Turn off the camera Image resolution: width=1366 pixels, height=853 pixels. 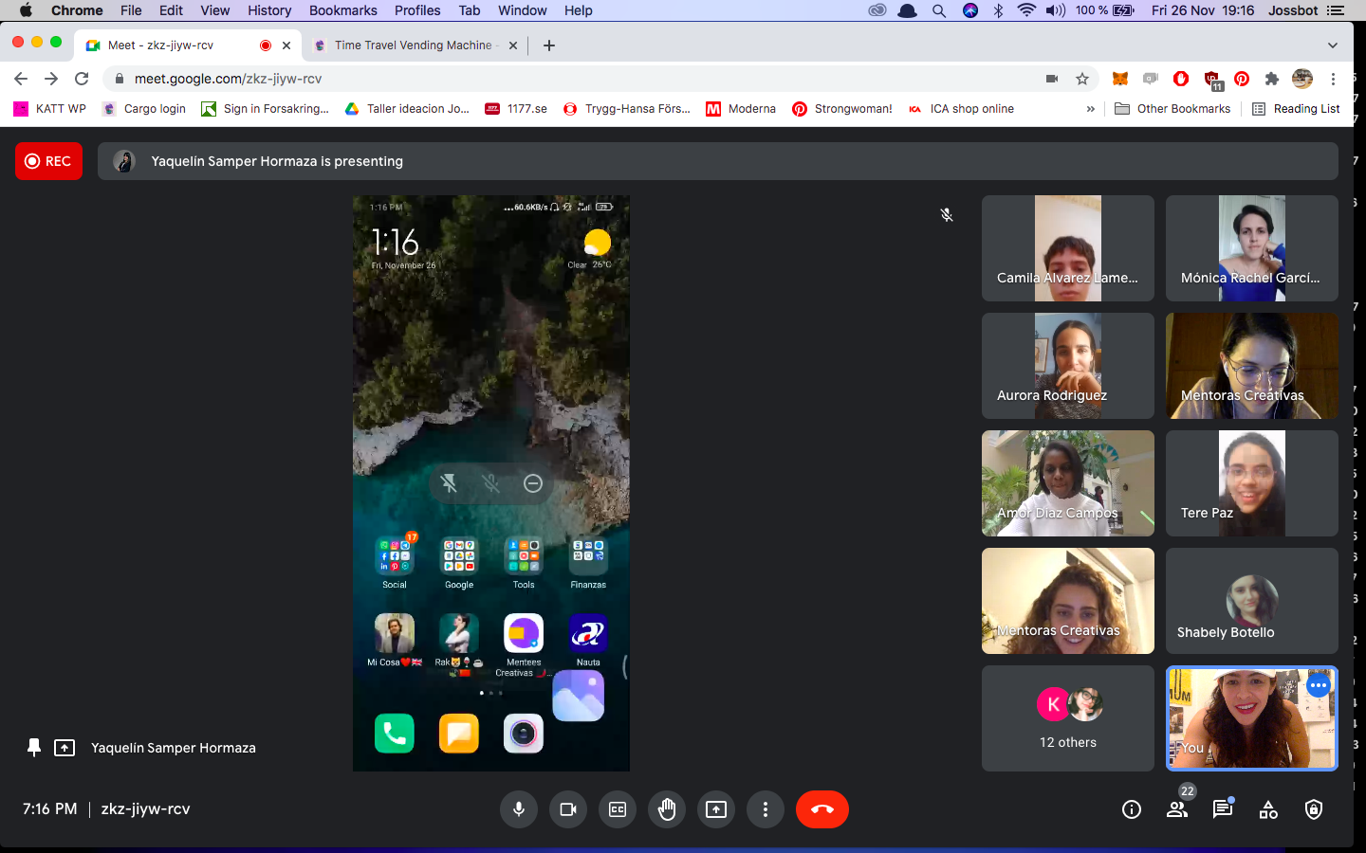point(568,809)
